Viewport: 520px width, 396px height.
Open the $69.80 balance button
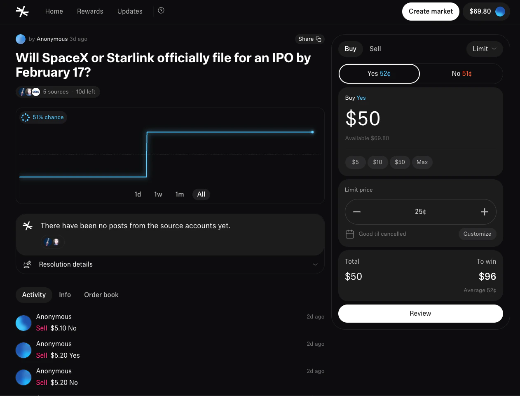coord(487,12)
